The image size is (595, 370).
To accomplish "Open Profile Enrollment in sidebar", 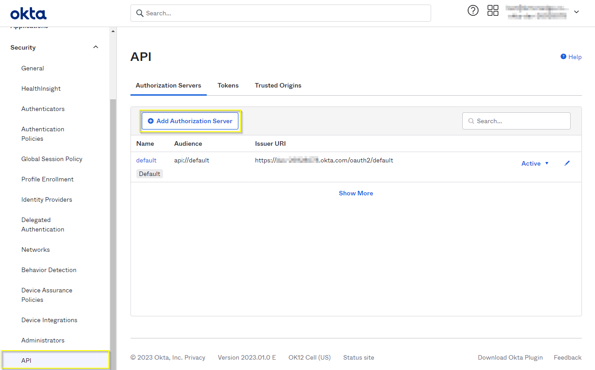I will point(47,179).
